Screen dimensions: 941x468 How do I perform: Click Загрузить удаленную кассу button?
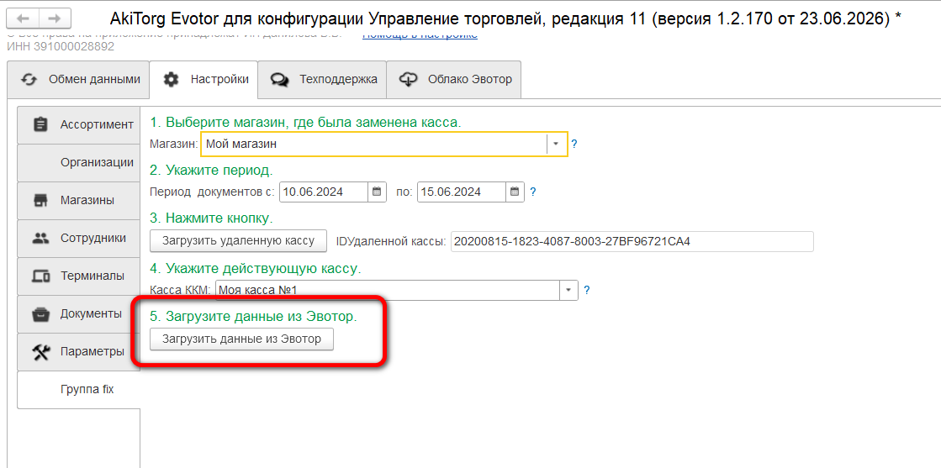pos(238,240)
